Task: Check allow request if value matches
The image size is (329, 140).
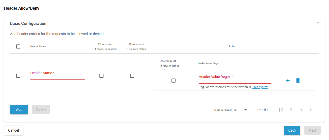Action: [174, 81]
